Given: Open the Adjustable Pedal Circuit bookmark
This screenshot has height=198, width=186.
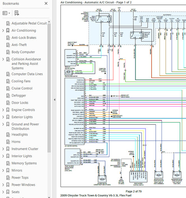Looking at the screenshot, I should click(29, 23).
